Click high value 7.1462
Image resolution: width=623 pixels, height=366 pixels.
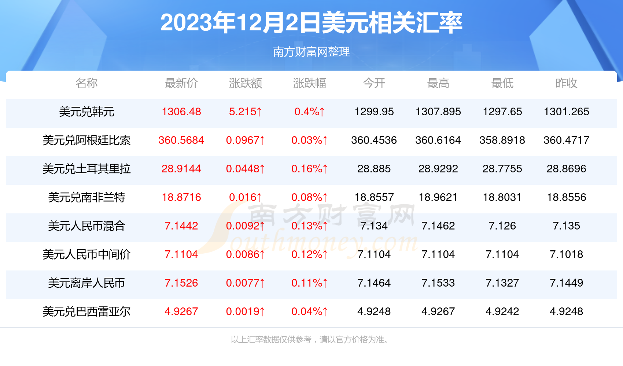(438, 226)
